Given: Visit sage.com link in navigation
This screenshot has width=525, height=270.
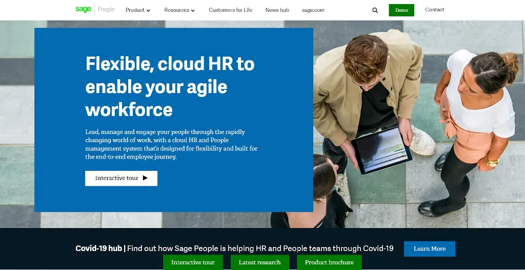Looking at the screenshot, I should (x=313, y=10).
